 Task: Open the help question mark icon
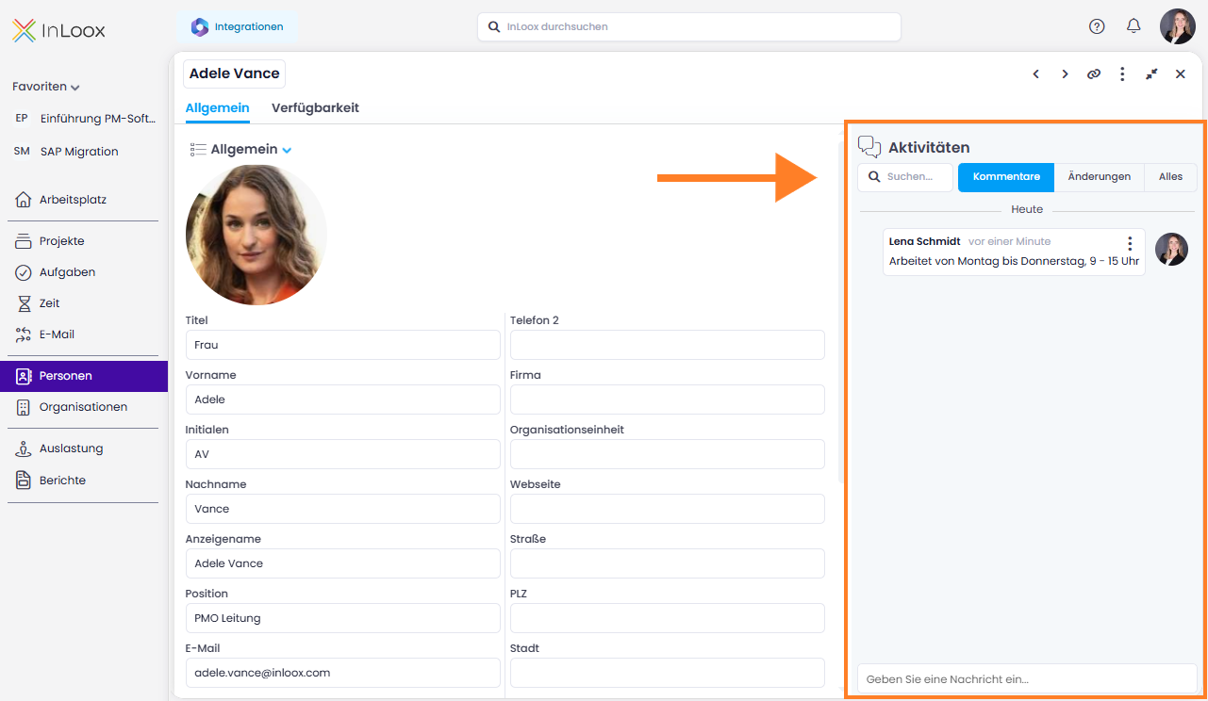[x=1097, y=26]
